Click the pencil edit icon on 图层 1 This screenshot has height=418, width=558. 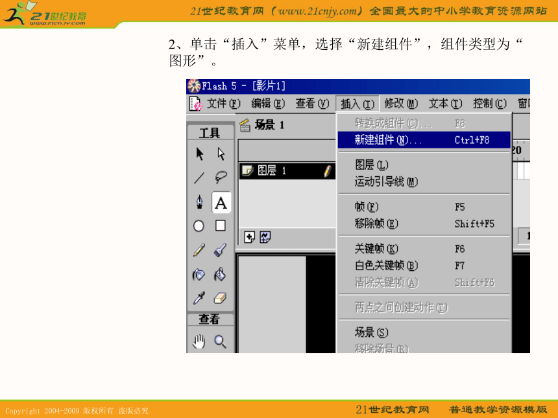(328, 170)
